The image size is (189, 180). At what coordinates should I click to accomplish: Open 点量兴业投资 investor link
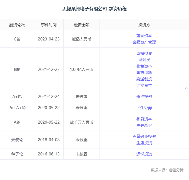(144, 136)
